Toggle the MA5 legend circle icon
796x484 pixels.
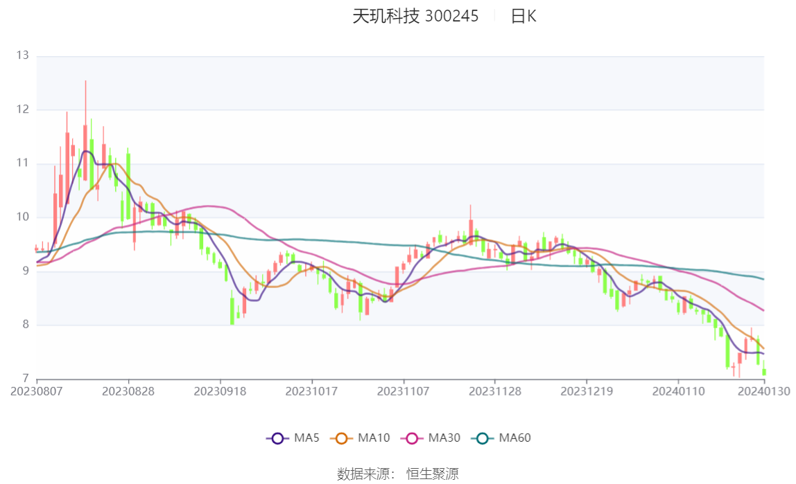[277, 438]
